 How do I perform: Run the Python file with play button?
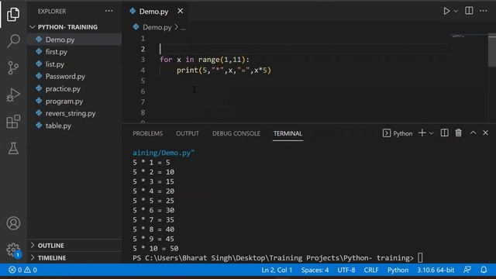446,11
